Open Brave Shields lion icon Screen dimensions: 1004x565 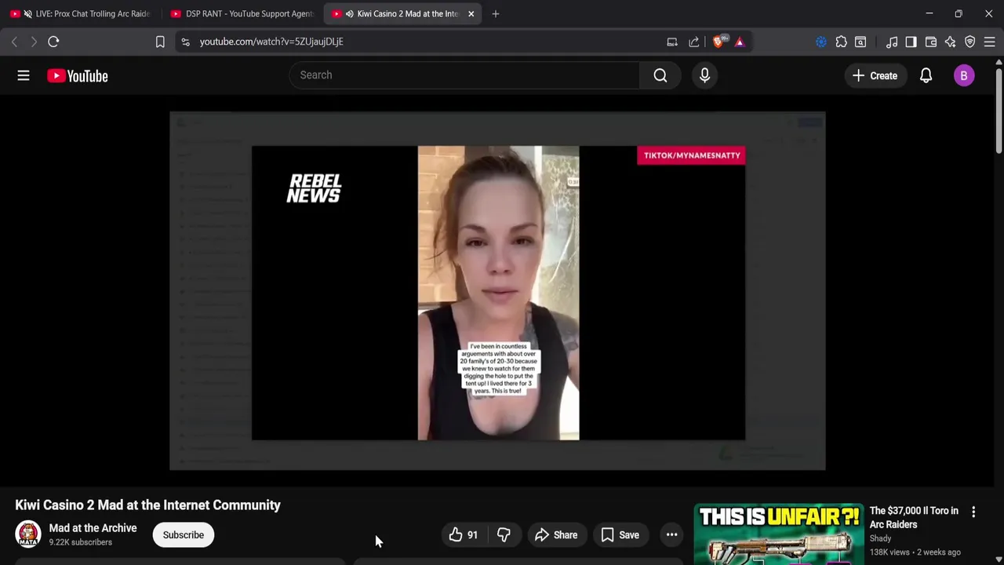[x=718, y=42]
